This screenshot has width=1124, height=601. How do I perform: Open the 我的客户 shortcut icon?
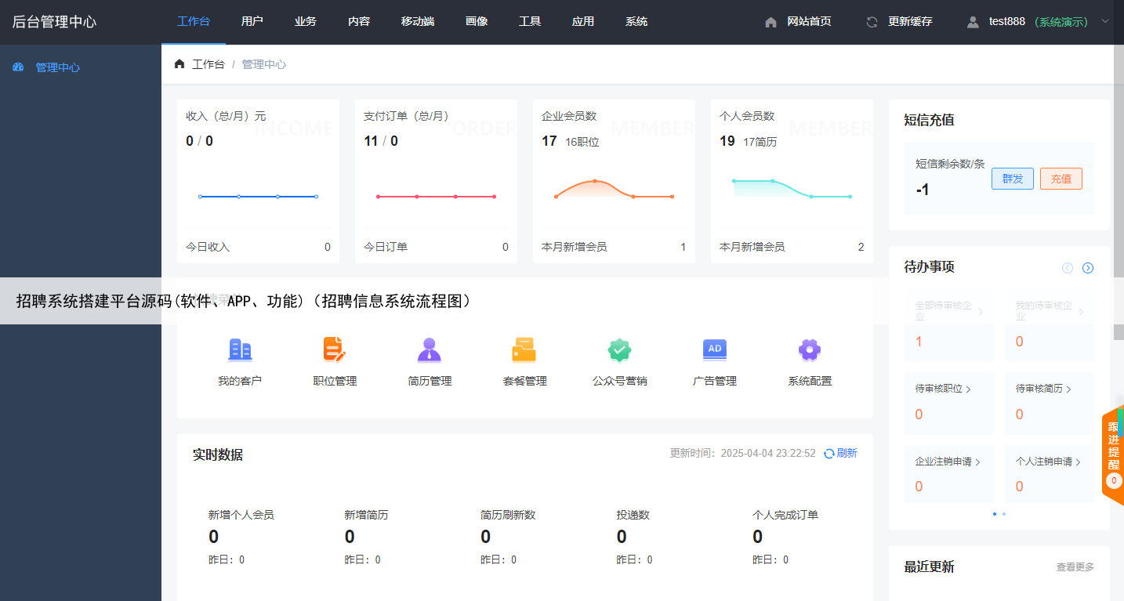click(x=240, y=350)
